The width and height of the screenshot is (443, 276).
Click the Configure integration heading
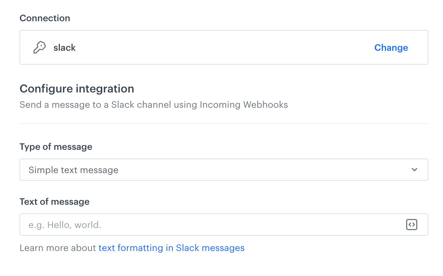76,89
